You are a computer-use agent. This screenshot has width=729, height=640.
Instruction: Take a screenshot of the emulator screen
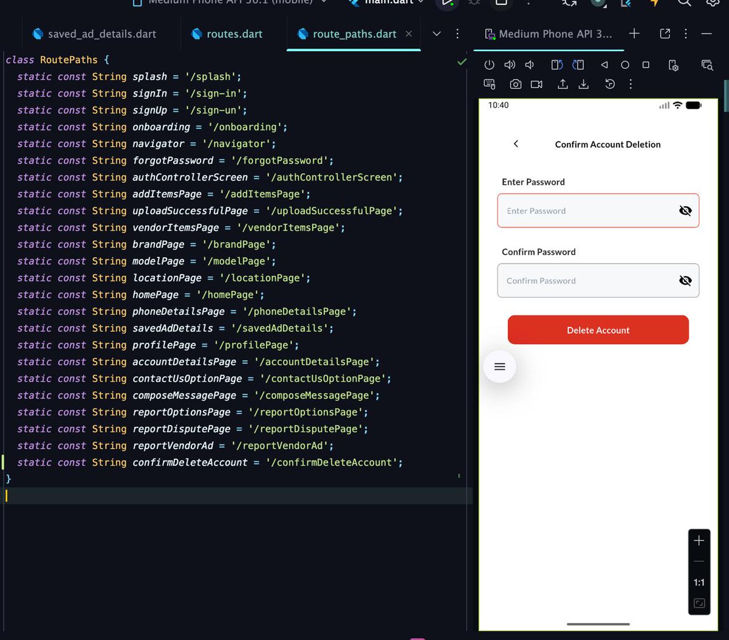tap(515, 84)
